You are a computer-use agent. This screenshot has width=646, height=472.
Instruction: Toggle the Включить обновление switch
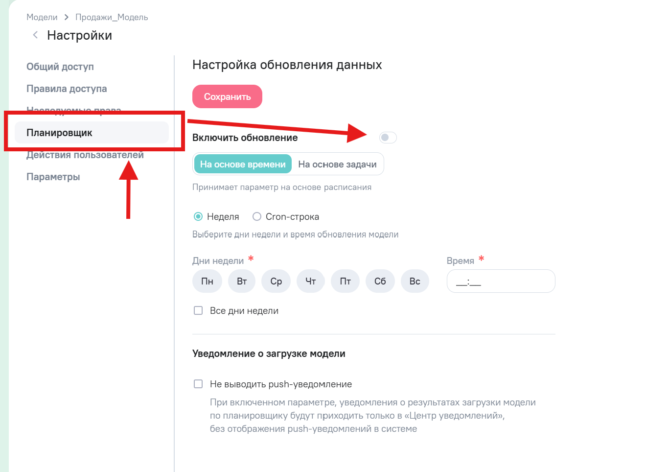(388, 138)
